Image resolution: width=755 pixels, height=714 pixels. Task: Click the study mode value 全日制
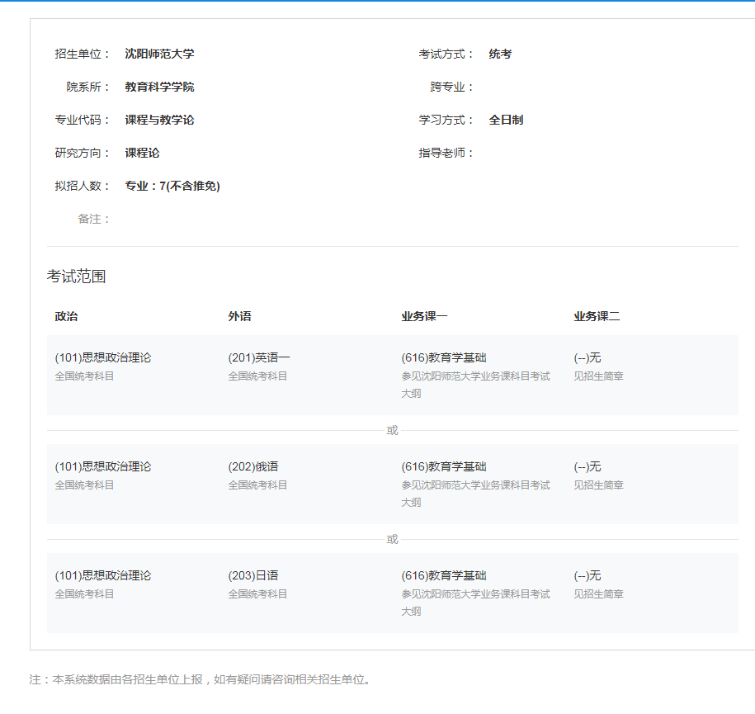coord(506,120)
